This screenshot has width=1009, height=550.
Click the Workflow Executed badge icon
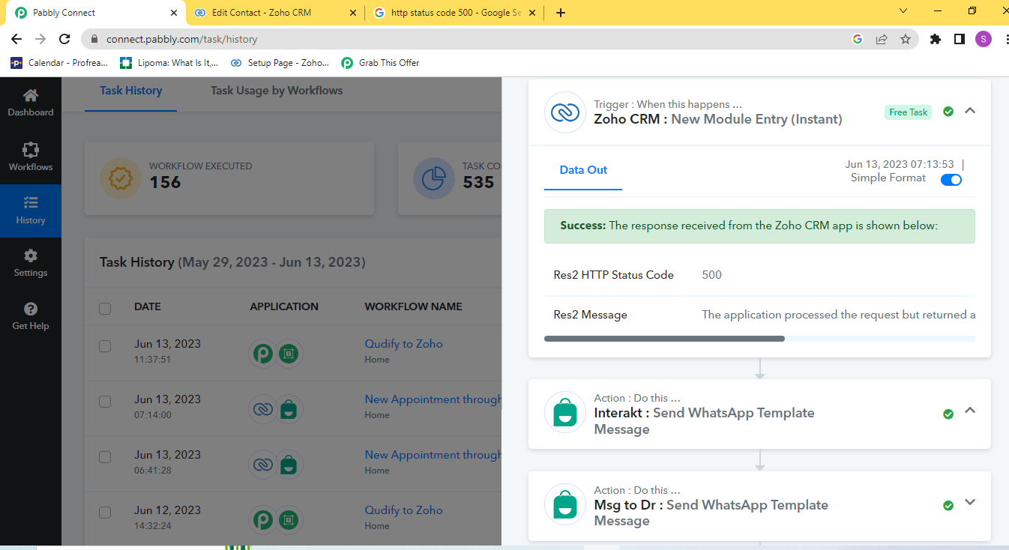(x=121, y=178)
